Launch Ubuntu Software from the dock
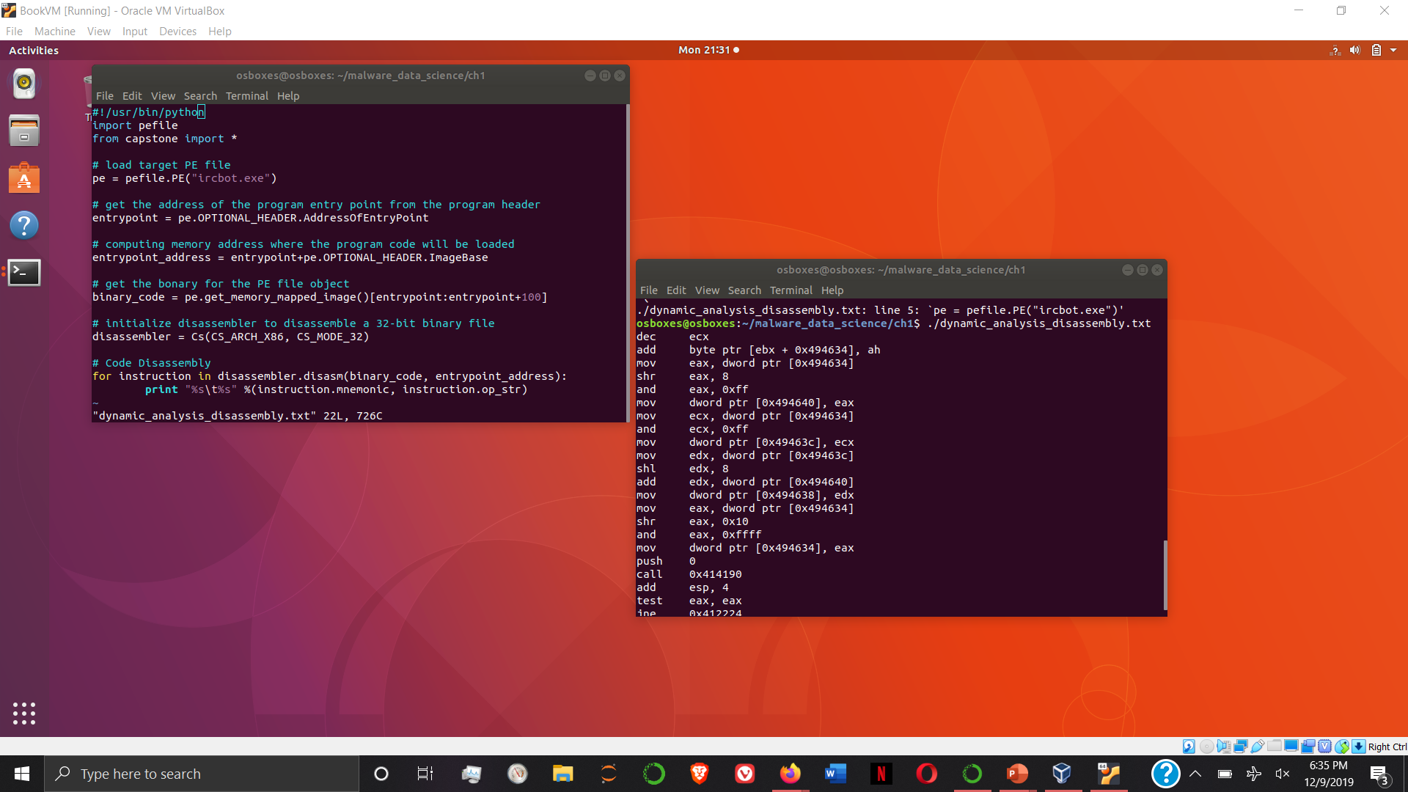The width and height of the screenshot is (1408, 792). click(24, 178)
